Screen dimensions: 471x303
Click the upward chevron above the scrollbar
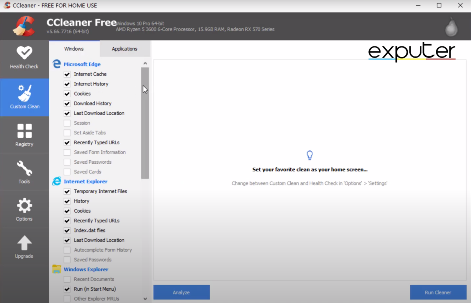point(145,63)
